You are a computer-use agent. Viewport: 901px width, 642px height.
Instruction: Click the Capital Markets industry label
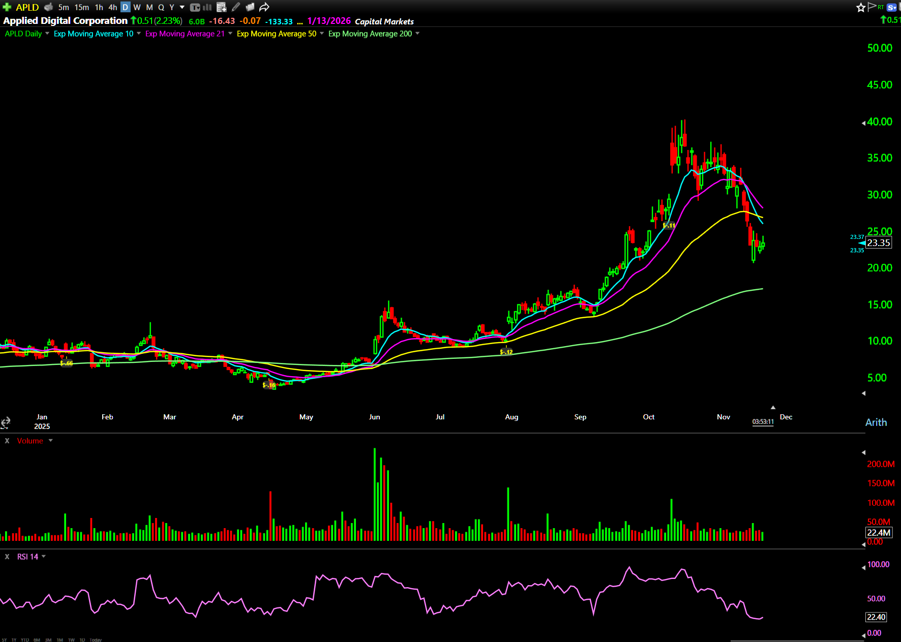click(x=384, y=21)
